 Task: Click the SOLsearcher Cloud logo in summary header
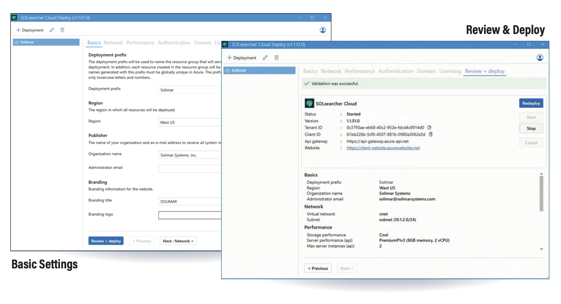click(x=309, y=103)
